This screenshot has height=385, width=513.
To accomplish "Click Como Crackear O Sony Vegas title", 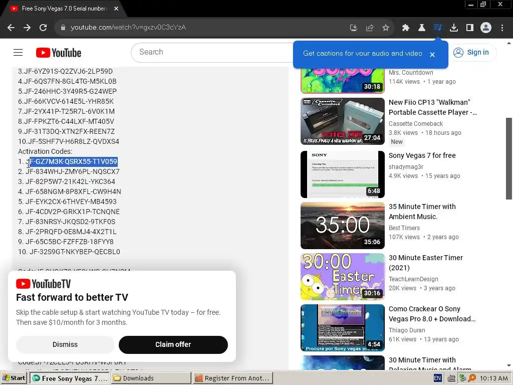I will click(x=432, y=314).
